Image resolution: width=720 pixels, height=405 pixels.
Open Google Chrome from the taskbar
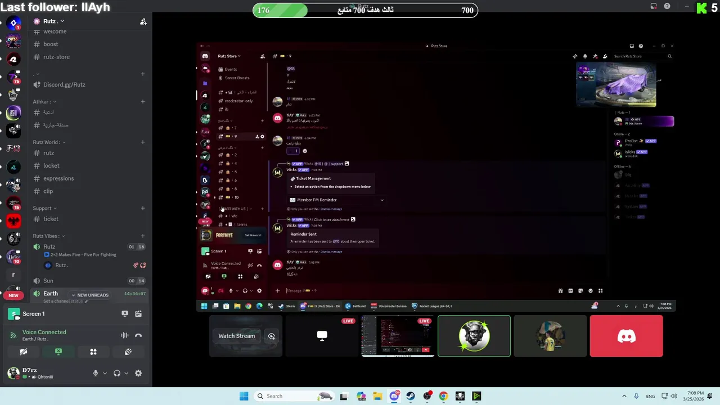tap(443, 396)
